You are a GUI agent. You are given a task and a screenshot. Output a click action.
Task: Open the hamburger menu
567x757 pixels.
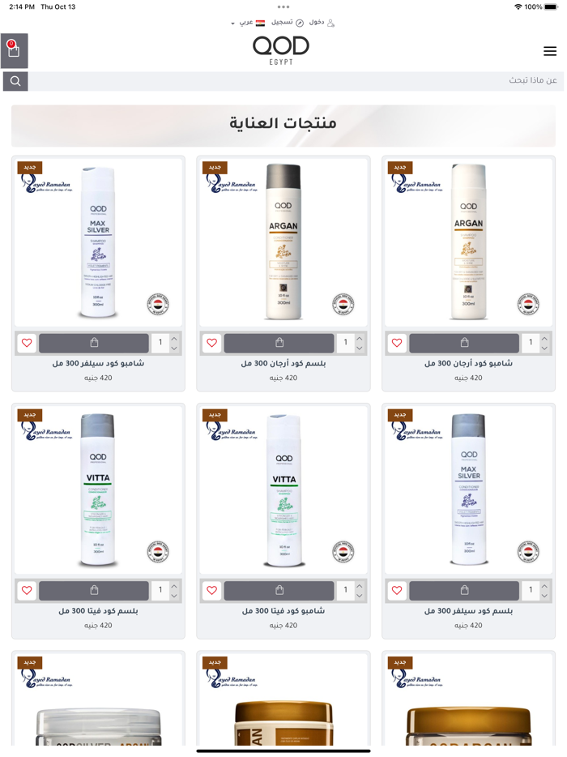[x=550, y=51]
